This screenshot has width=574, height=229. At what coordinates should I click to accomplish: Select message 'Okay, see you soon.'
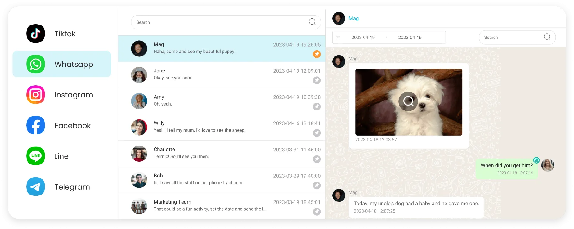(x=173, y=78)
